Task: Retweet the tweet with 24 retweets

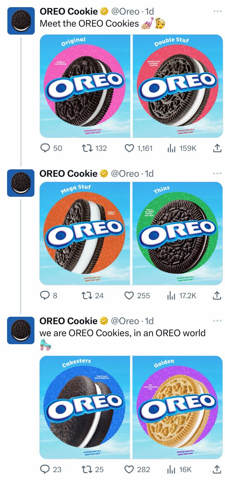Action: tap(93, 296)
